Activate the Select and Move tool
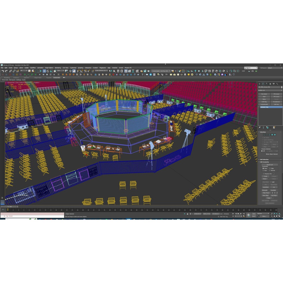 [x=44, y=71]
